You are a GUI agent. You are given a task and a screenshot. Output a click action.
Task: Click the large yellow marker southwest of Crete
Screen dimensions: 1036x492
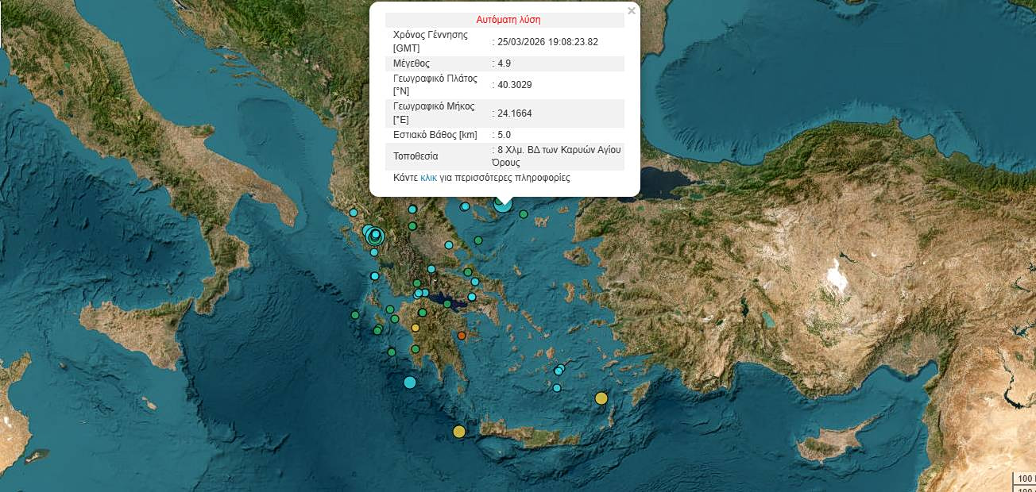[459, 432]
